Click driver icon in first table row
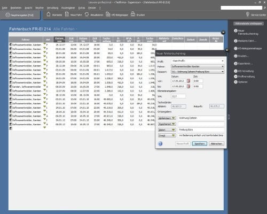This screenshot has width=267, height=214. [11, 44]
